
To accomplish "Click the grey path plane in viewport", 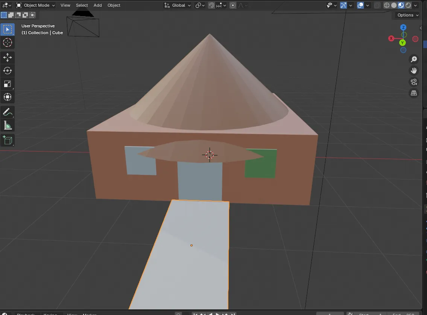I will pos(188,263).
